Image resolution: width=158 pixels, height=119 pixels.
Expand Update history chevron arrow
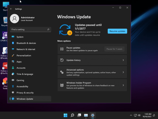coord(123,60)
